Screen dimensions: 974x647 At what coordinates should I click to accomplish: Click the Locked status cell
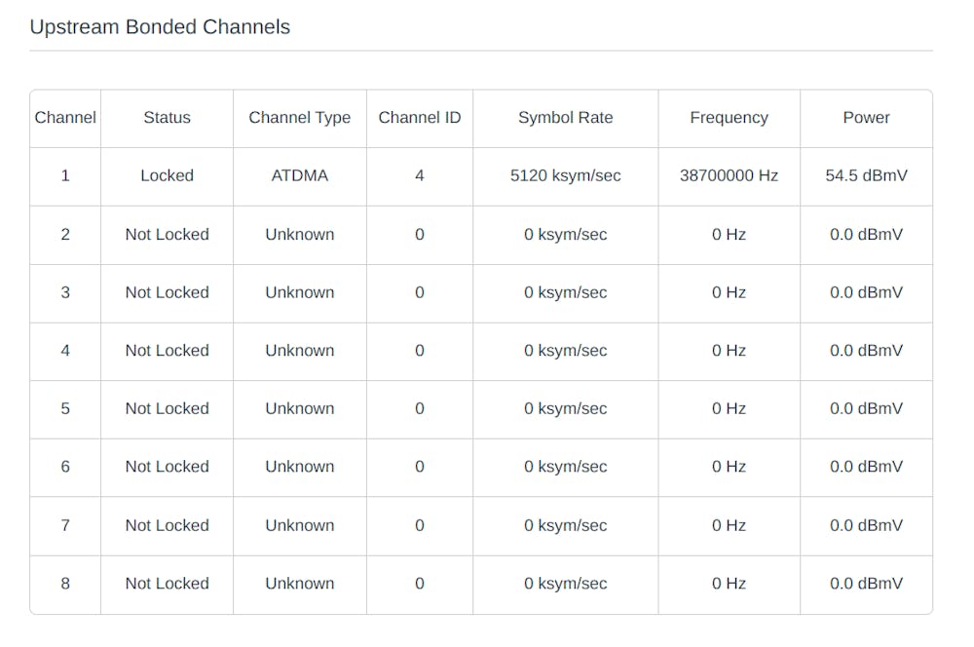(x=167, y=176)
